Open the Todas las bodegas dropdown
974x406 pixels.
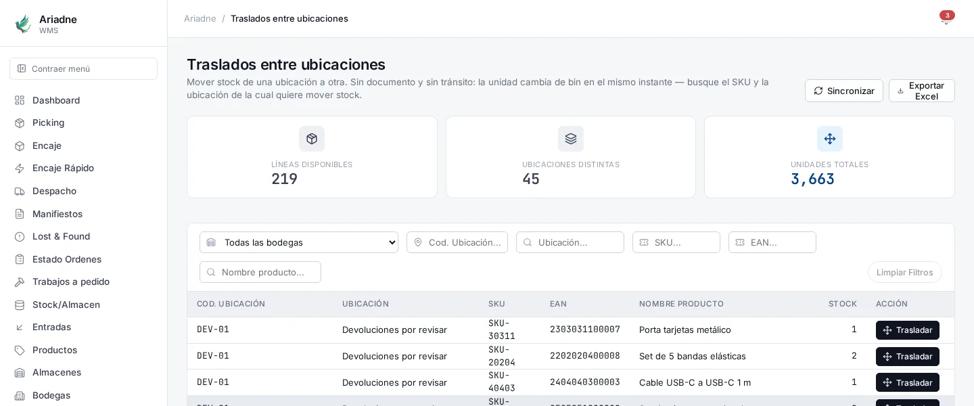click(x=299, y=242)
